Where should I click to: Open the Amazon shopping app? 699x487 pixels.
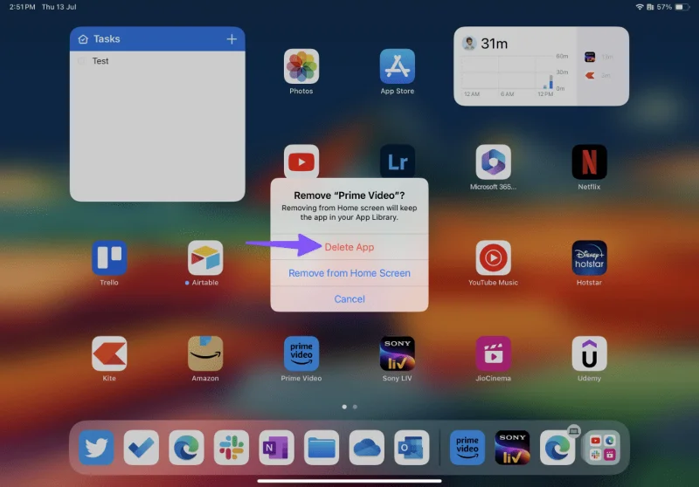[x=205, y=353]
